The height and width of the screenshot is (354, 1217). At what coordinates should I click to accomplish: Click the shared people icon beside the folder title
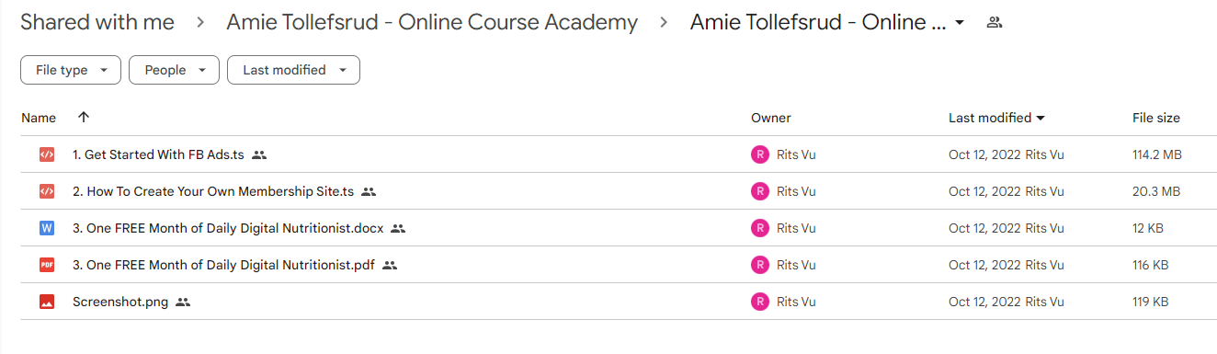(x=994, y=23)
